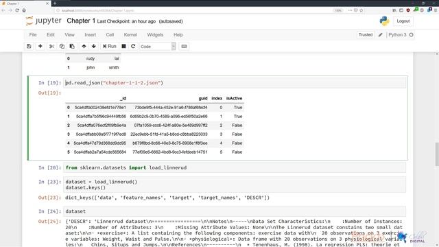Image resolution: width=439 pixels, height=247 pixels.
Task: Open the Kernel menu
Action: [x=130, y=35]
